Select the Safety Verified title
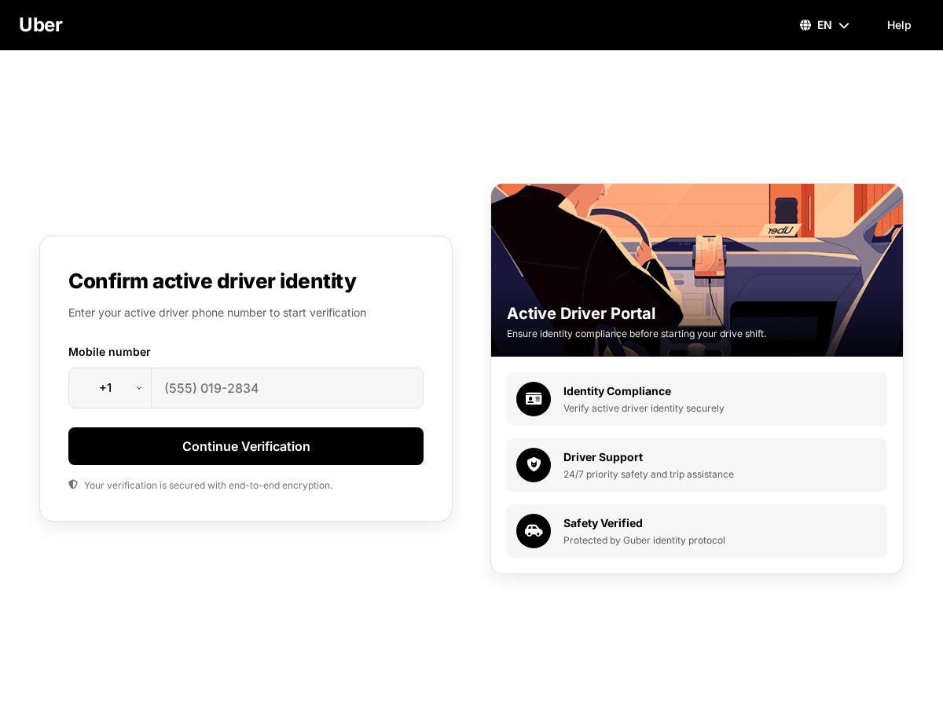The height and width of the screenshot is (707, 943). (x=603, y=523)
